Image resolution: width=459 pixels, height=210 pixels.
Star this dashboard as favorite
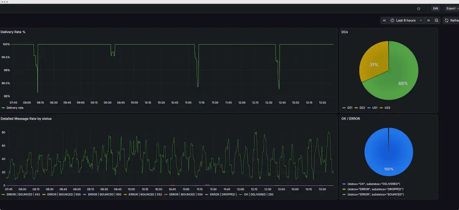[418, 9]
